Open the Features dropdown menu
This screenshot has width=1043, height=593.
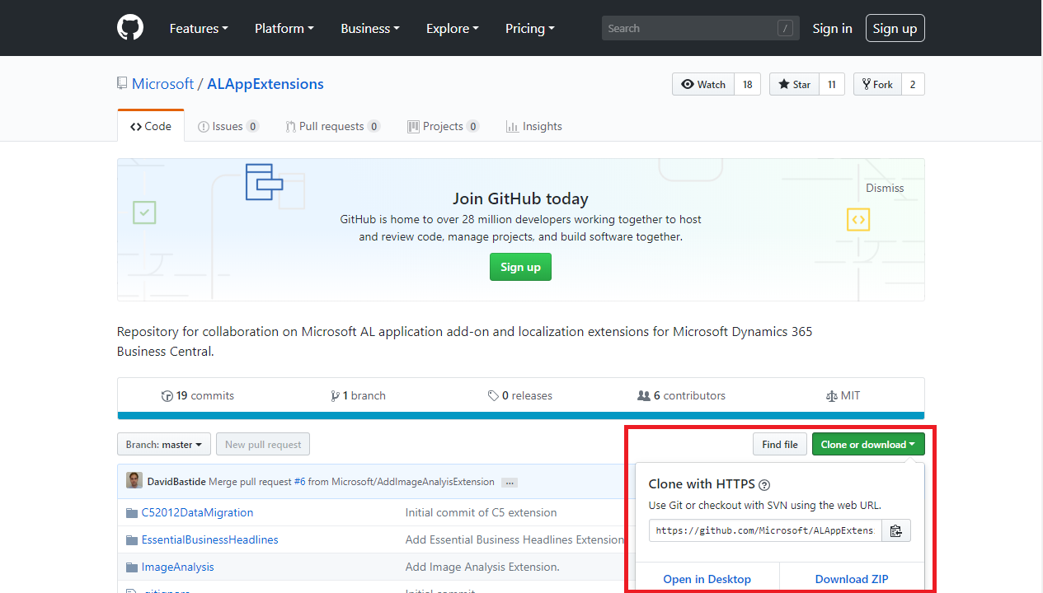(199, 28)
